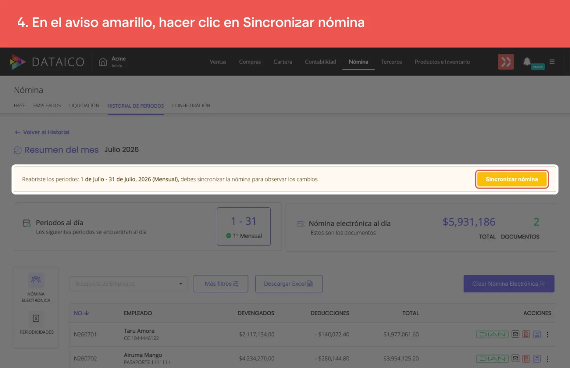Open the Búsqueda de Empleado dropdown
The image size is (570, 368).
tap(129, 283)
